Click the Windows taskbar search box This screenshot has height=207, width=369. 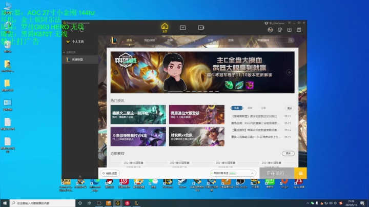43,203
